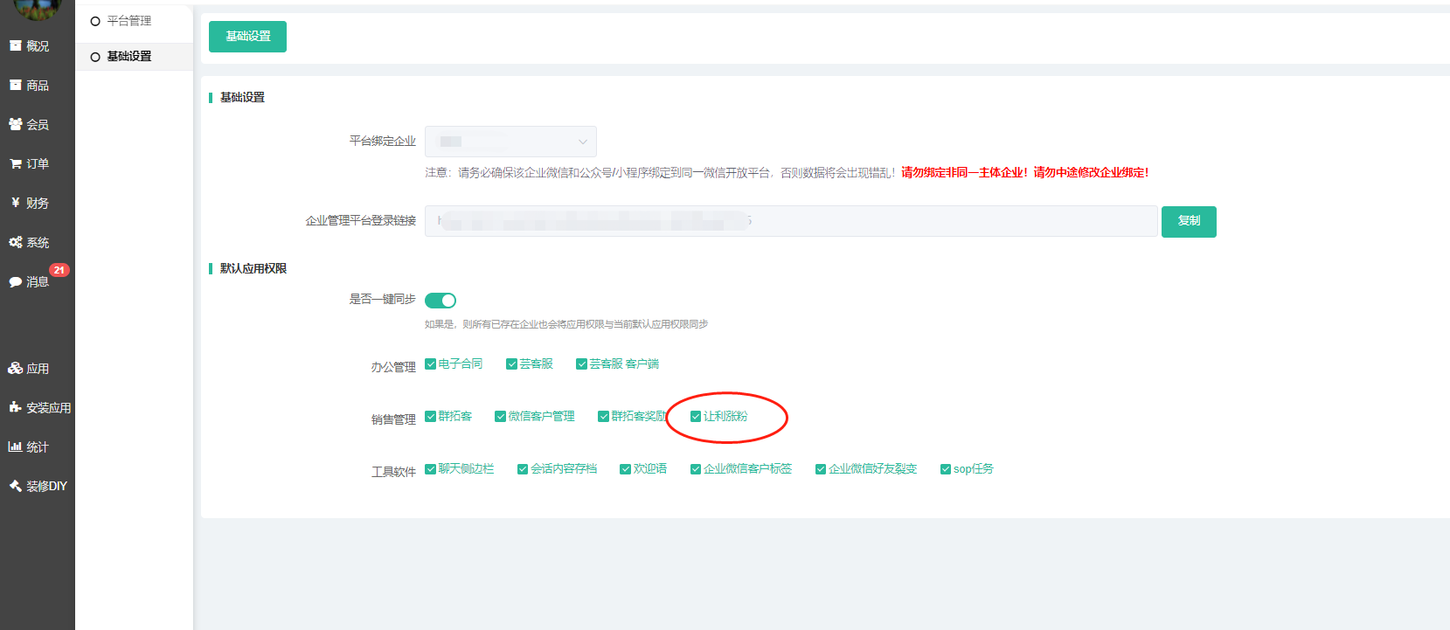Open the 订单 shopping cart icon
Screen dimensions: 1450x630
15,163
